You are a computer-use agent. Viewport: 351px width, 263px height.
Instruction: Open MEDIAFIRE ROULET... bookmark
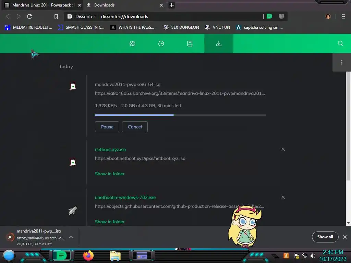click(28, 27)
